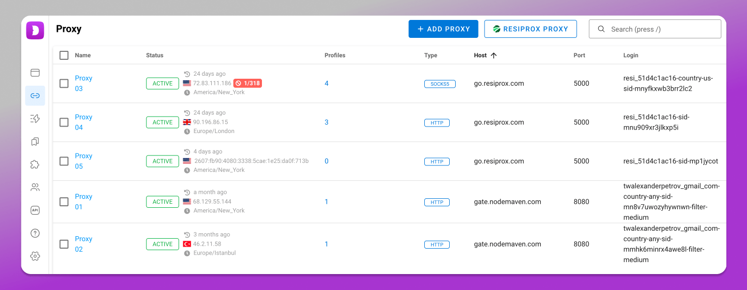Click the America/New_York timezone of Proxy 05
This screenshot has height=290, width=747.
(x=219, y=170)
